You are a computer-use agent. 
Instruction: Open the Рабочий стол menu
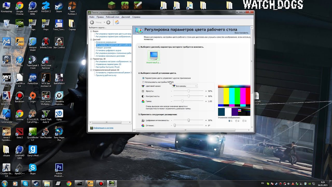(113, 17)
